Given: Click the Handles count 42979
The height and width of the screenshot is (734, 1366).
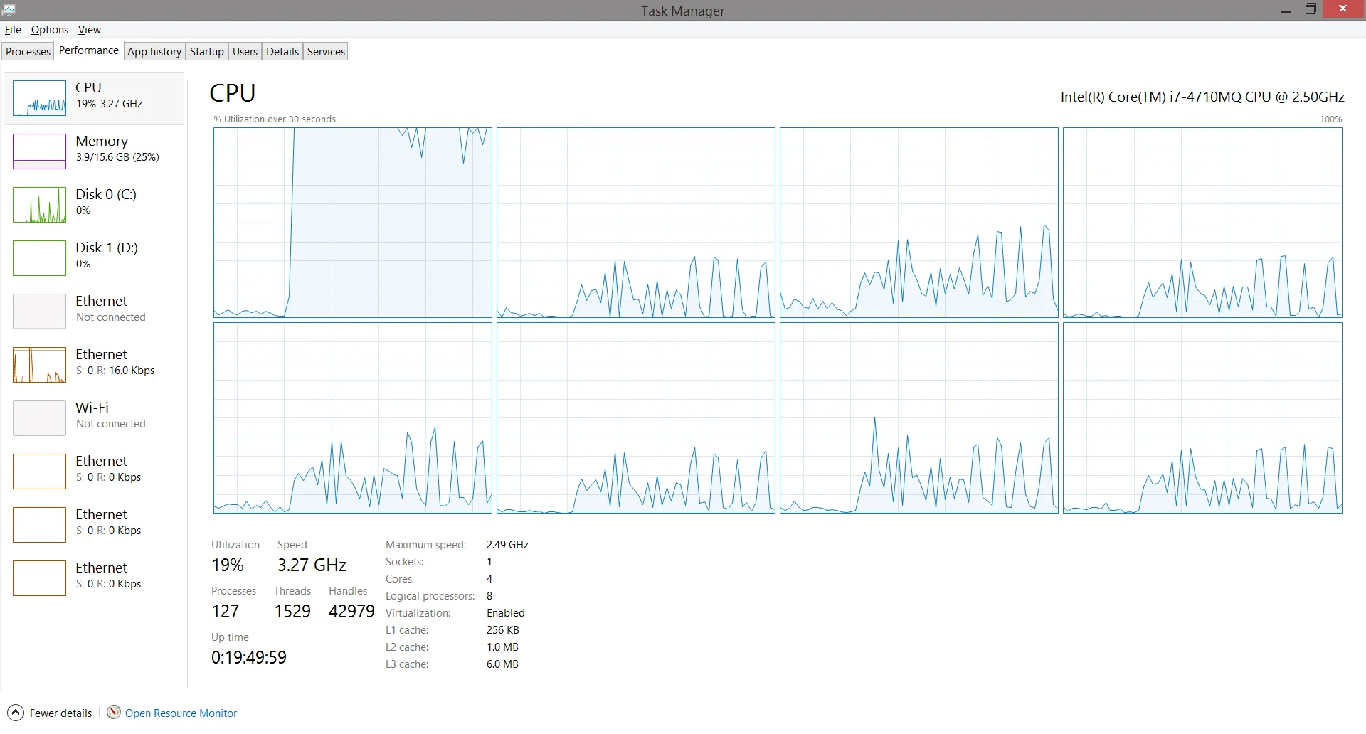Looking at the screenshot, I should [351, 612].
